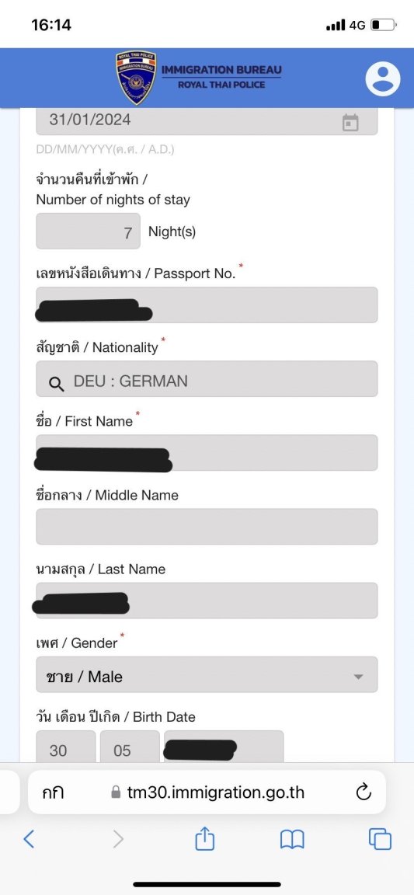Show open tabs with Safari tabs icon
The width and height of the screenshot is (414, 895).
click(380, 839)
